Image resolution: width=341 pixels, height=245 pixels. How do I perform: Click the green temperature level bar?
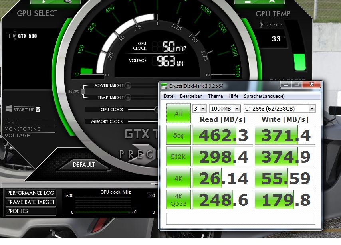[300, 62]
